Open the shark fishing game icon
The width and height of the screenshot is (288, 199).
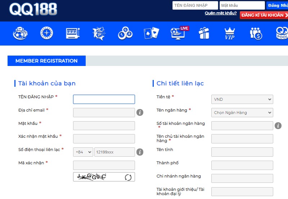(x=99, y=33)
